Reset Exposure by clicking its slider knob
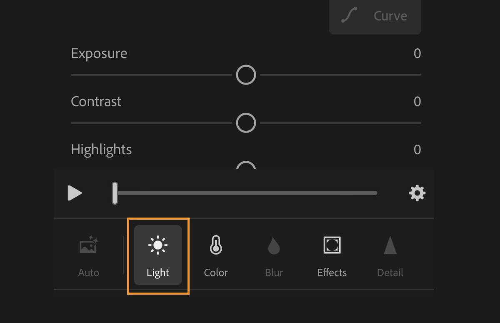500x323 pixels. (245, 74)
